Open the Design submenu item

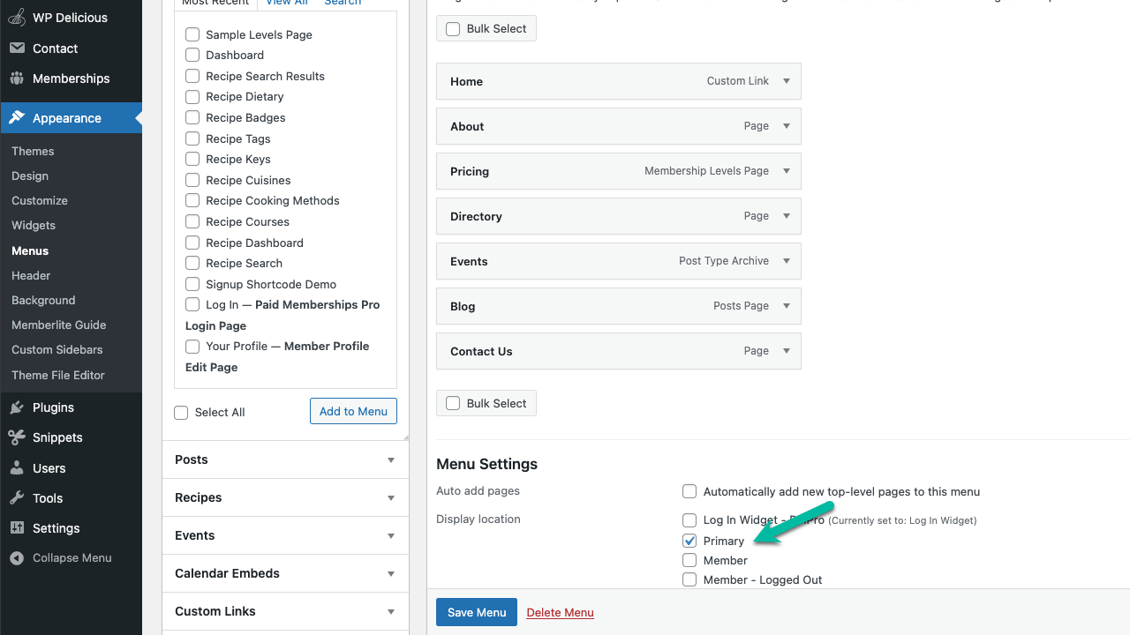tap(30, 176)
